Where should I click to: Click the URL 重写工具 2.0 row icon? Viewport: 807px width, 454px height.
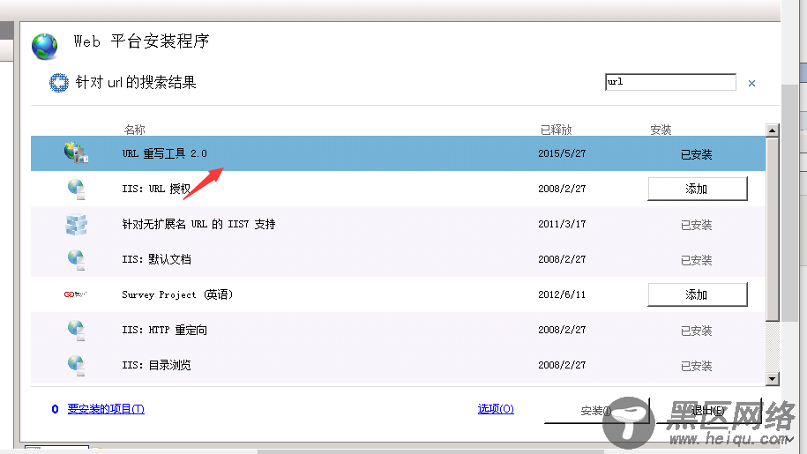[76, 153]
